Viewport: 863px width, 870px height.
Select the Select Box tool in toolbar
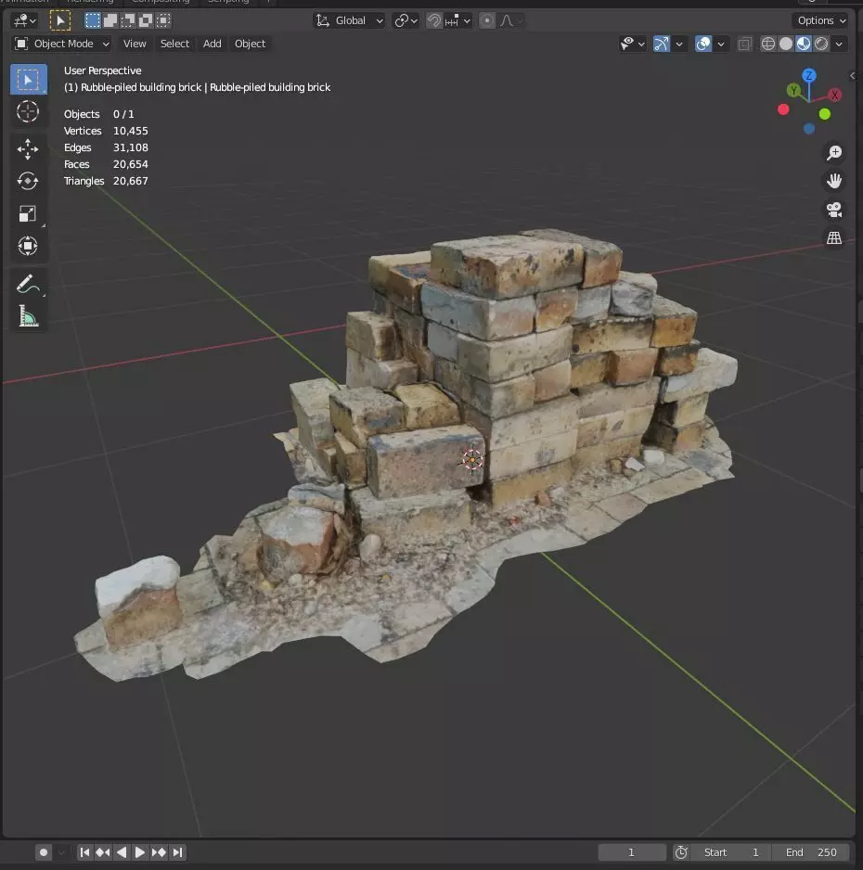(29, 80)
